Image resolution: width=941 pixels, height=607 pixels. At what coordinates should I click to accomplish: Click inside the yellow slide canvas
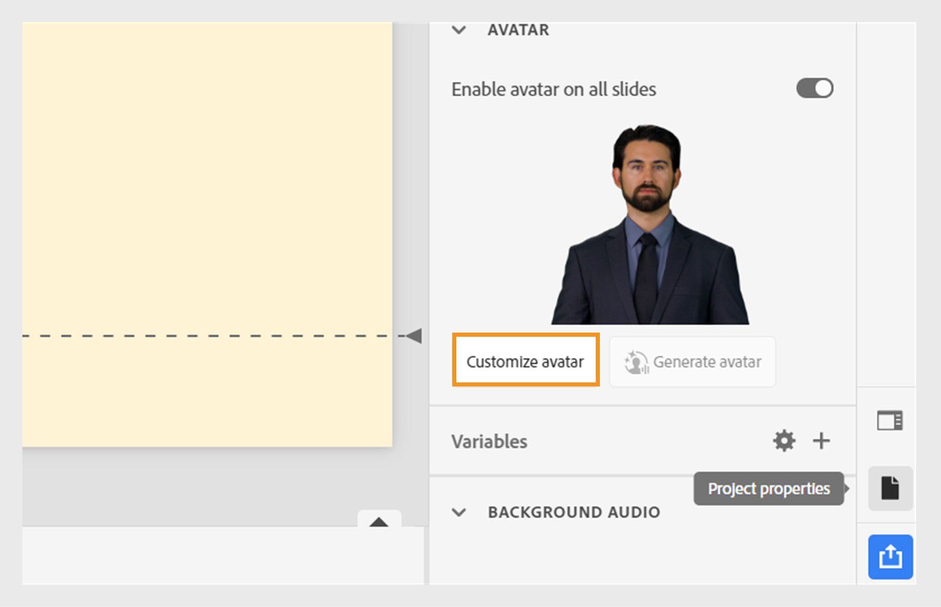206,176
